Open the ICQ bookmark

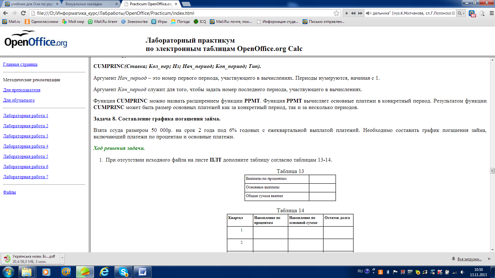[x=200, y=22]
